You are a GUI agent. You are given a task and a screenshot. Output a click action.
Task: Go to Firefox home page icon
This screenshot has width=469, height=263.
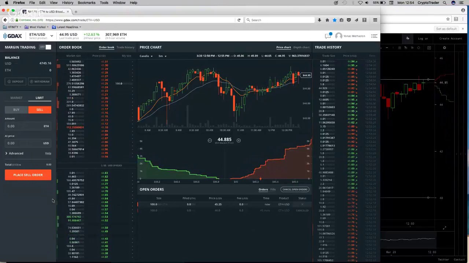[x=327, y=20]
